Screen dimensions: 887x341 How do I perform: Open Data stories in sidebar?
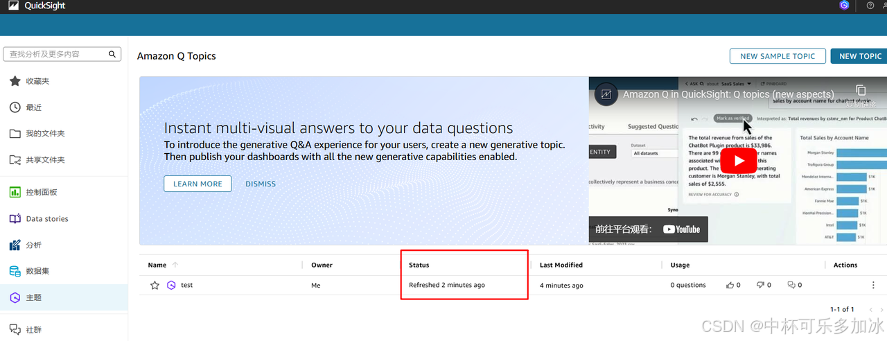click(47, 218)
